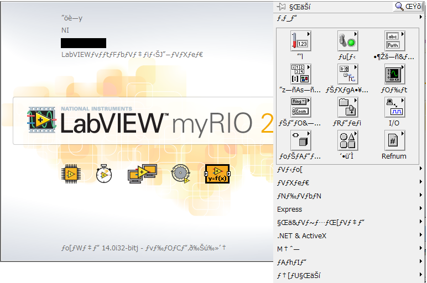Expand the palette category directly below Express
The width and height of the screenshot is (427, 283).
(350, 222)
